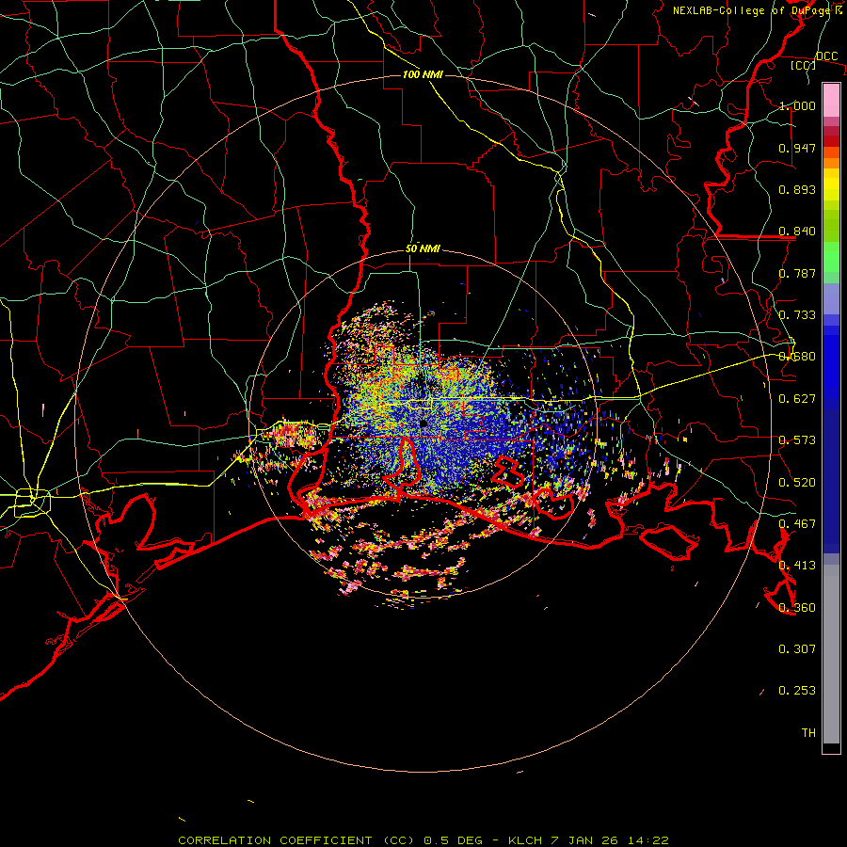This screenshot has width=847, height=847.
Task: Select the 0.307 legend value
Action: pyautogui.click(x=797, y=649)
